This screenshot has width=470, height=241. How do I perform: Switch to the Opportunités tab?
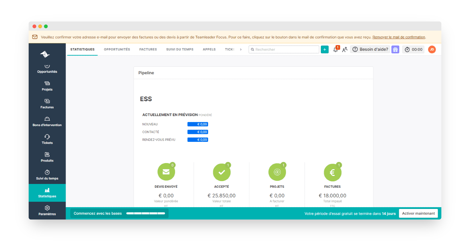coord(117,49)
